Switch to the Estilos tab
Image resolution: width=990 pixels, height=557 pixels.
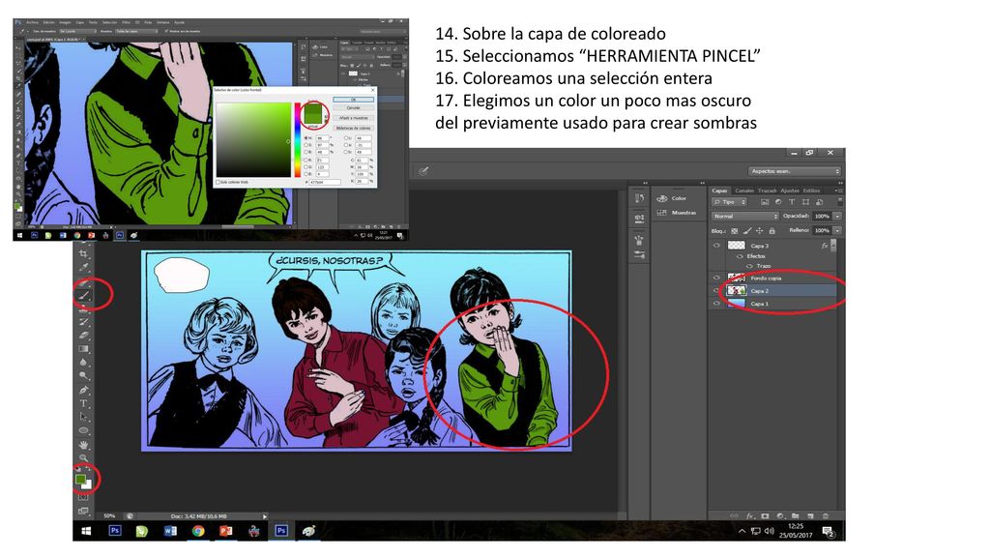pos(811,191)
